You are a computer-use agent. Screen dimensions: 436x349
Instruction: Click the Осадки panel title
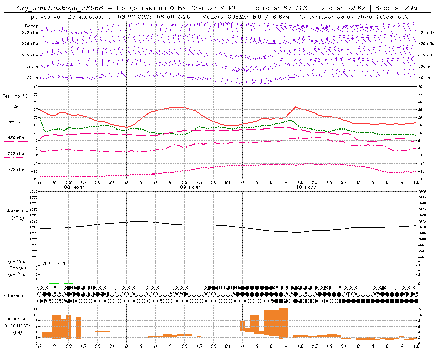coord(17,268)
